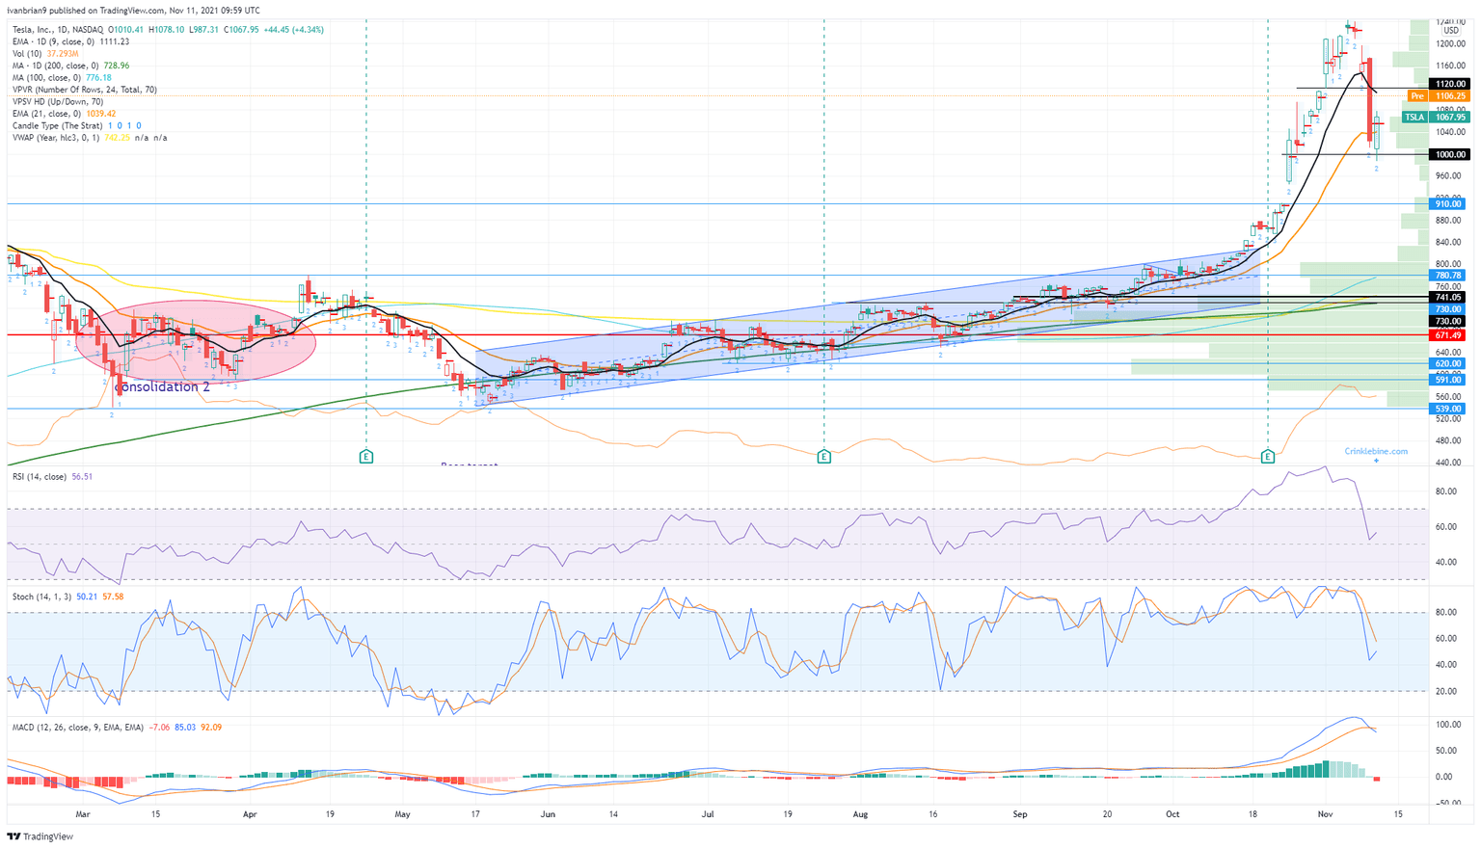The width and height of the screenshot is (1481, 849).
Task: Click the blue 730.00 price label
Action: tap(1449, 309)
